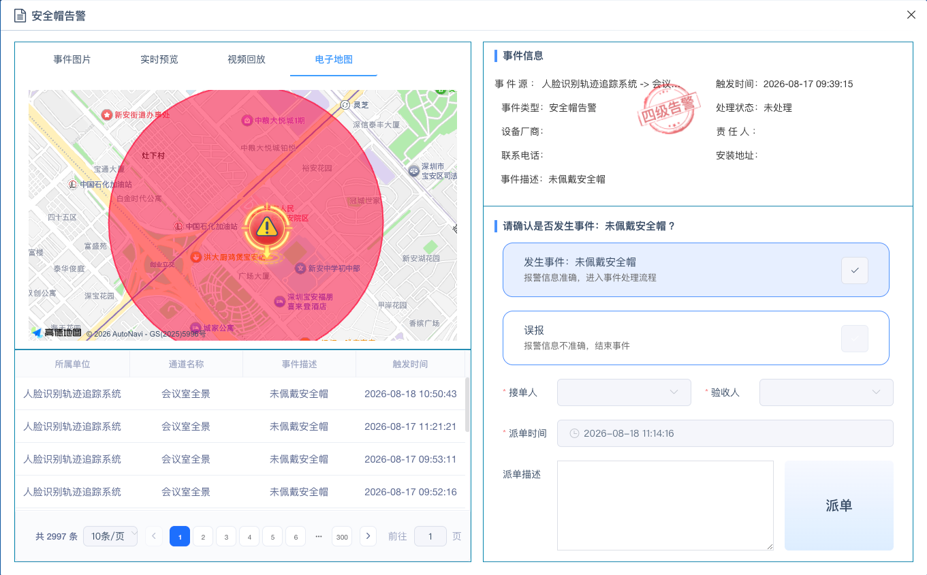Select row with time 2026-08-17 11:21:21
Screen dimensions: 927x575
[x=240, y=426]
